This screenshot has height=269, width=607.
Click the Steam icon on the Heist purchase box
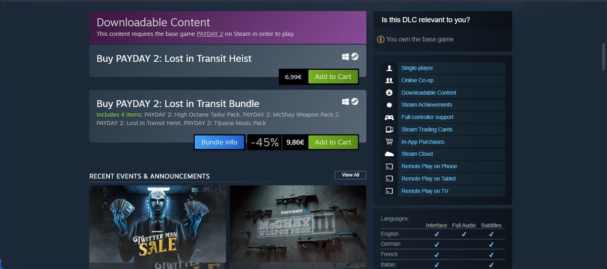coord(355,57)
